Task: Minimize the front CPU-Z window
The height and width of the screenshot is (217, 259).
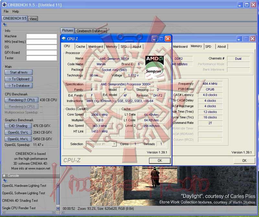Action: click(x=154, y=39)
